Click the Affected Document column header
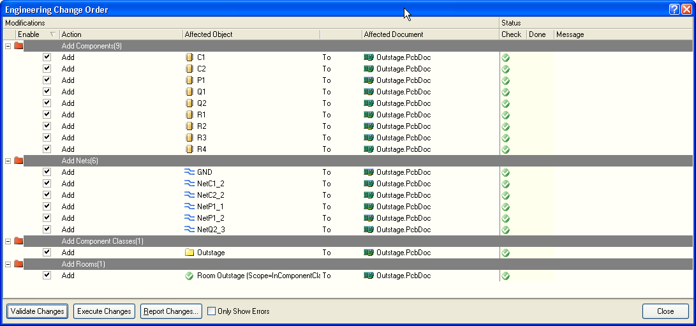Screen dimensions: 696x326 coord(429,34)
